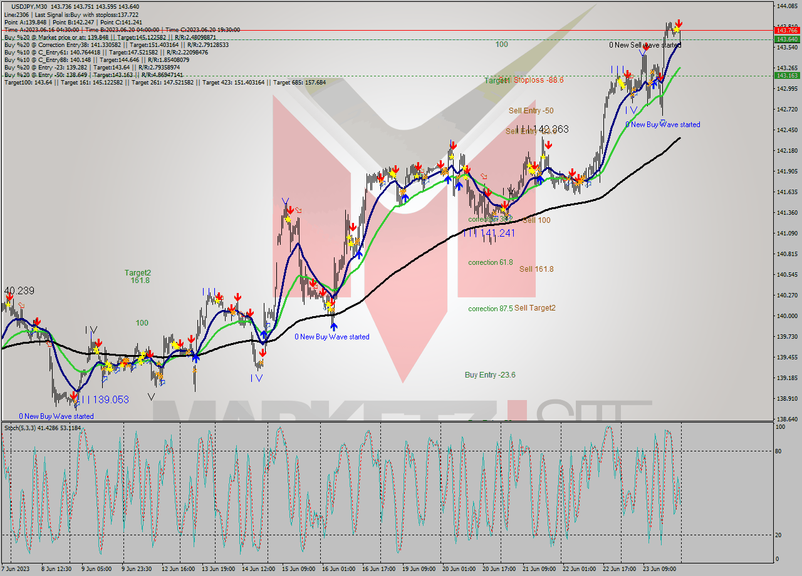Click '0 New Buy Wave started' near 139.053

tap(56, 416)
